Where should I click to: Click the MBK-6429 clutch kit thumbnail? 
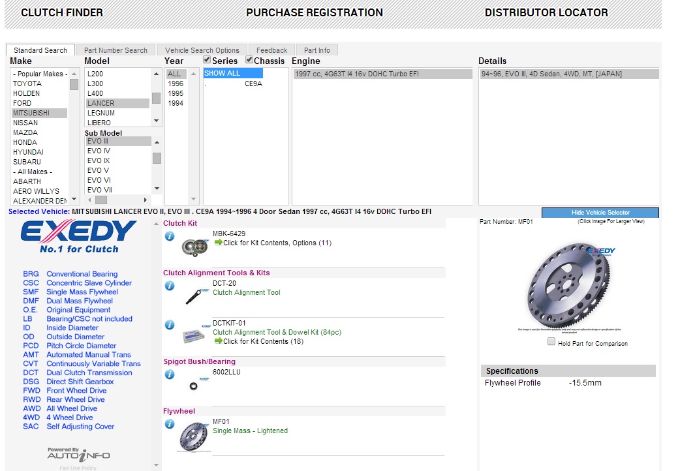click(x=194, y=248)
